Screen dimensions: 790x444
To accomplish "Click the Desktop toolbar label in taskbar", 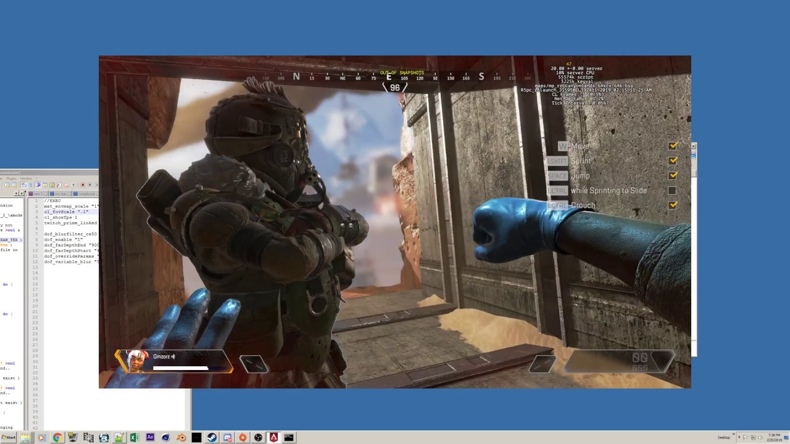I will [724, 438].
